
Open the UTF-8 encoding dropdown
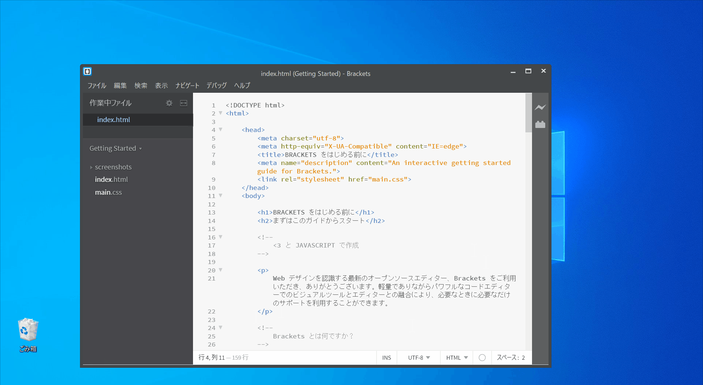[419, 357]
